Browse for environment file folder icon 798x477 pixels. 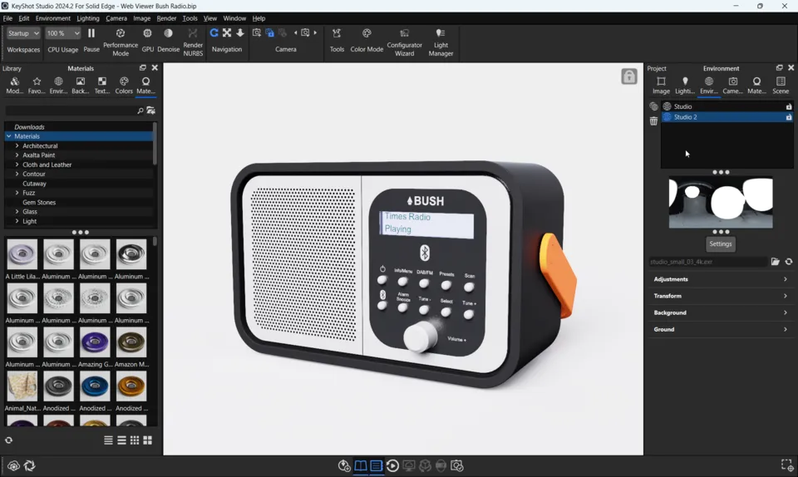click(775, 262)
